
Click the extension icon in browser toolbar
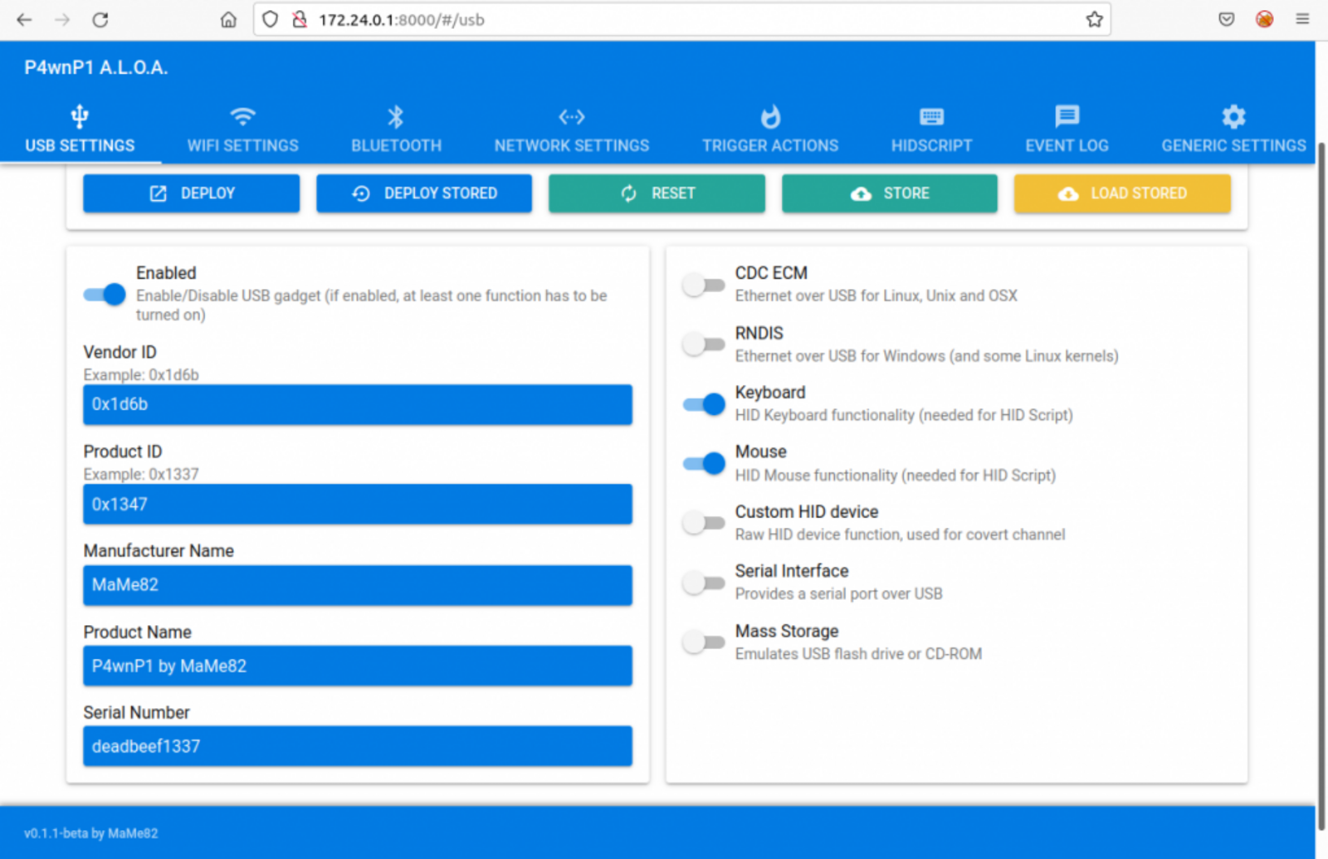click(1264, 19)
